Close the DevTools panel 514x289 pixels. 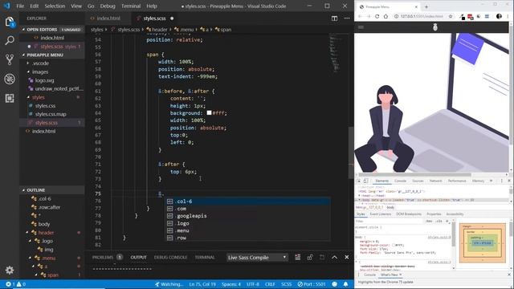pyautogui.click(x=509, y=181)
